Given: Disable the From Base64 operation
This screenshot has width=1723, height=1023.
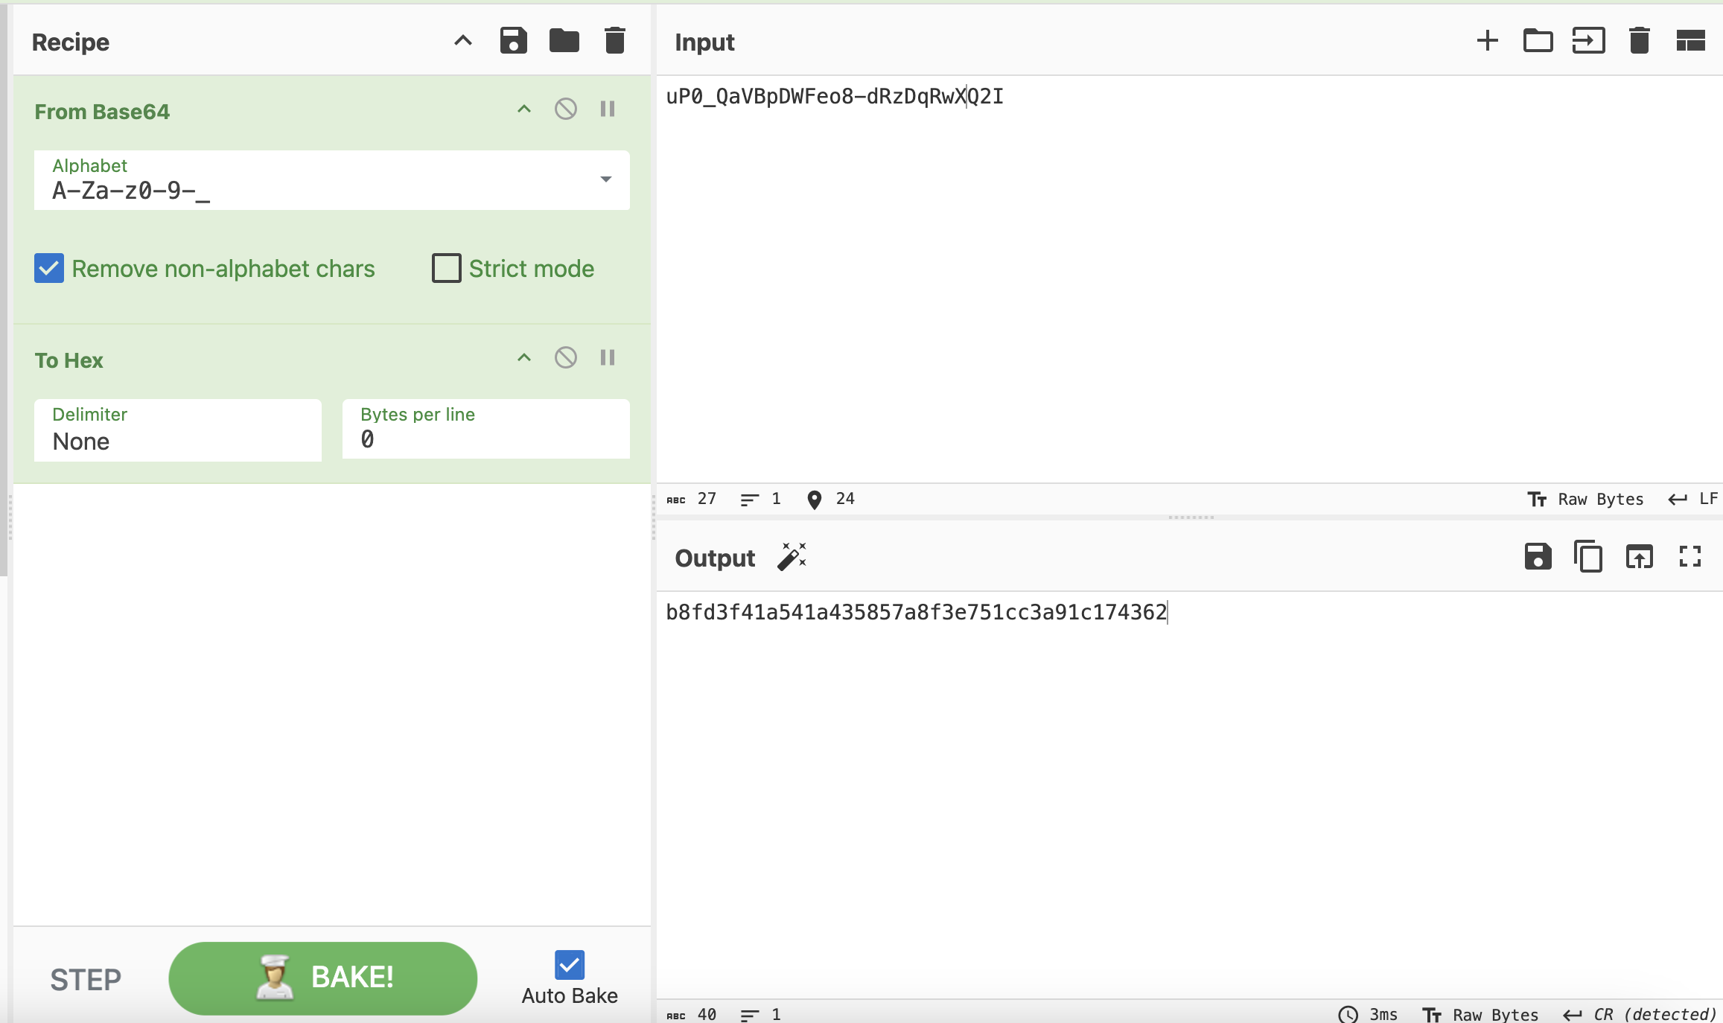Looking at the screenshot, I should pos(565,109).
